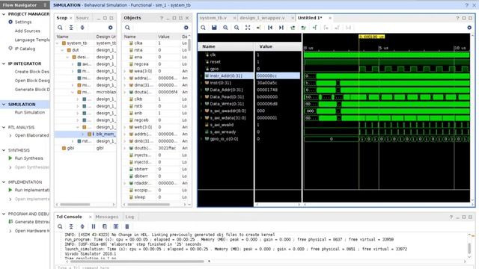Expand Open Elaborated Design entry
479x269 pixels.
pyautogui.click(x=10, y=135)
